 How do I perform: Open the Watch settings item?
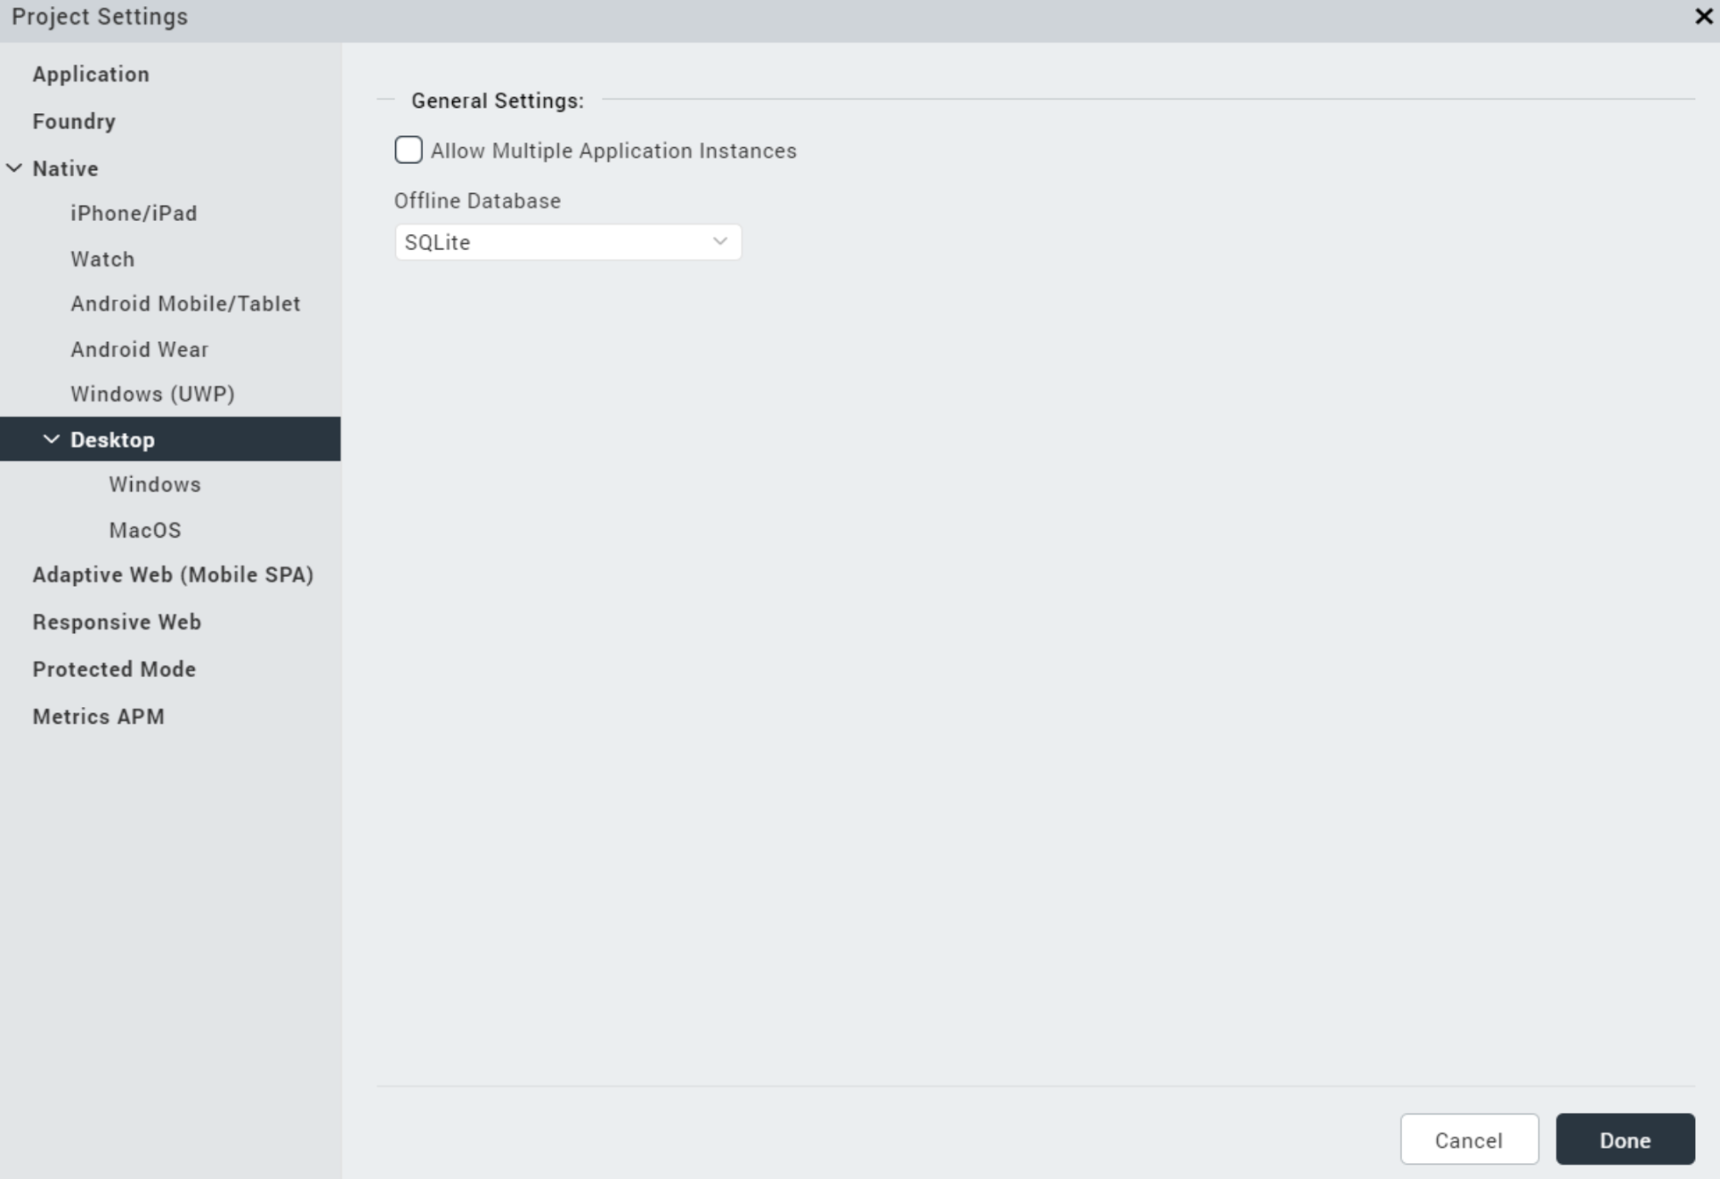102,259
